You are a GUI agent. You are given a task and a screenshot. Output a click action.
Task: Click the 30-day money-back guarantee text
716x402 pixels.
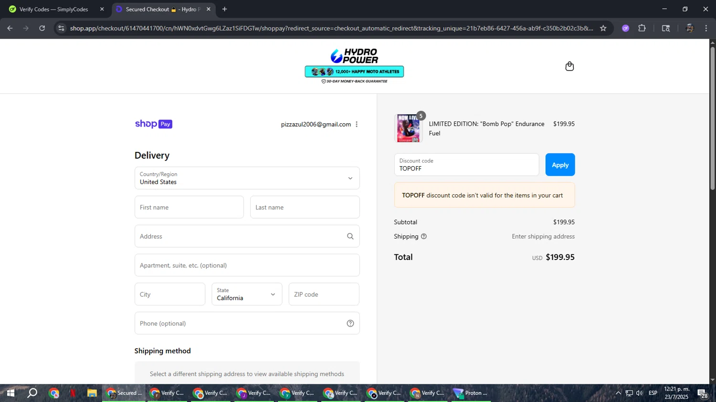(355, 81)
